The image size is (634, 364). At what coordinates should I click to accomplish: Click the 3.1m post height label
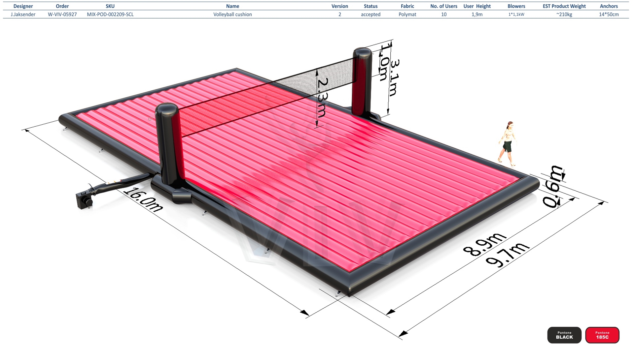click(394, 78)
